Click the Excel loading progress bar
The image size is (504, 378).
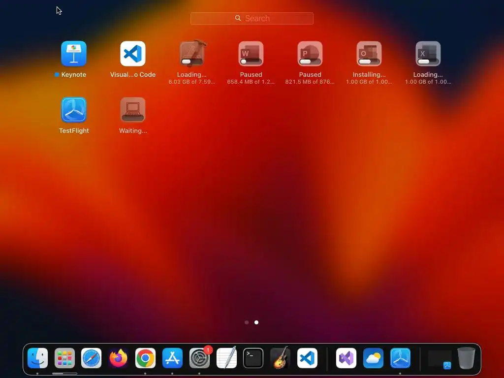click(428, 62)
